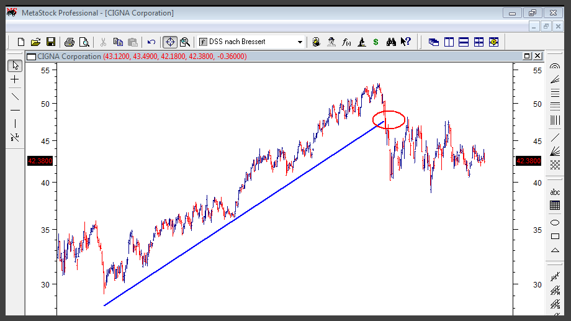The height and width of the screenshot is (321, 571).
Task: Click the CIGNA Corporation chart title
Action: point(69,57)
